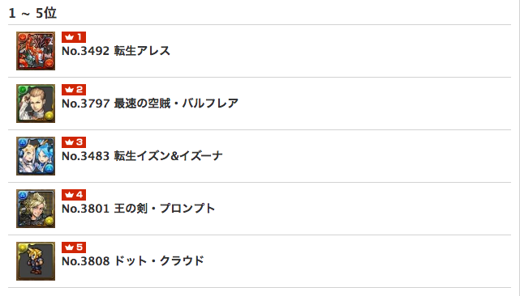Open the 転生イズン&イズーナ monster icon
This screenshot has height=296, width=520.
point(36,156)
